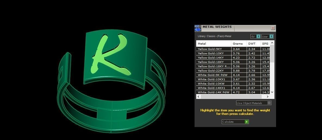Click the up arrow of the vertical scrollbar
The image size is (322, 140).
click(x=272, y=43)
